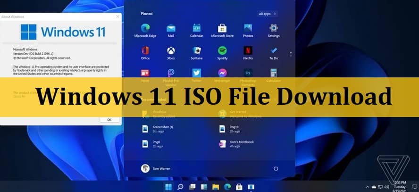Launch the Calculator app icon

tap(274, 73)
